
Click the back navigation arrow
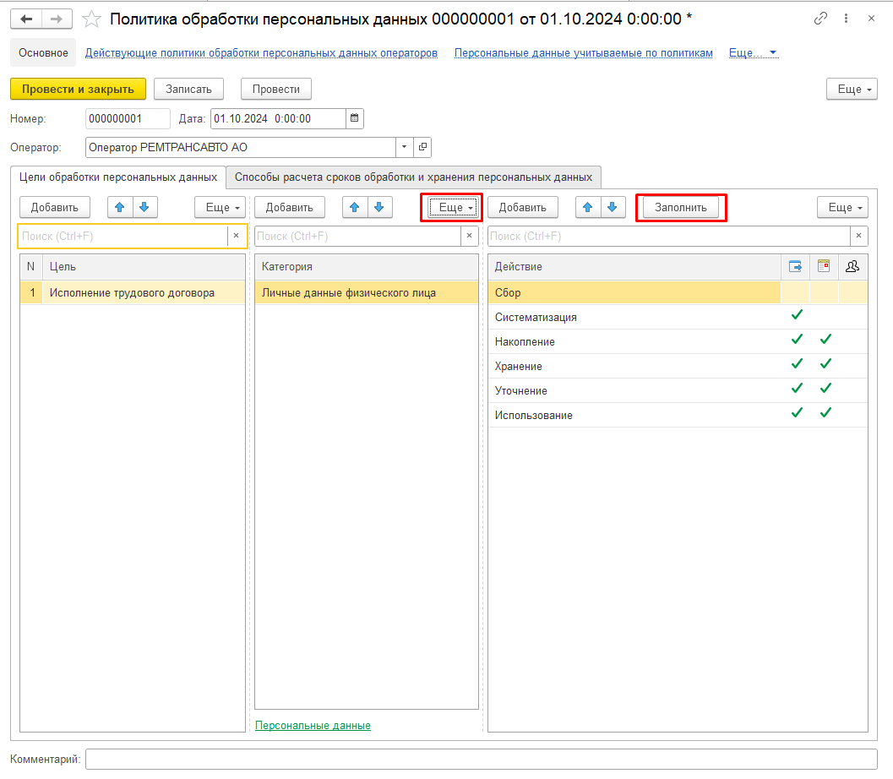pyautogui.click(x=26, y=19)
